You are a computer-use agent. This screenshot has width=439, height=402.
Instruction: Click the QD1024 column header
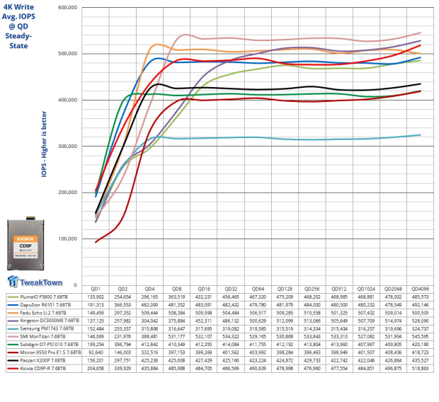click(x=366, y=289)
